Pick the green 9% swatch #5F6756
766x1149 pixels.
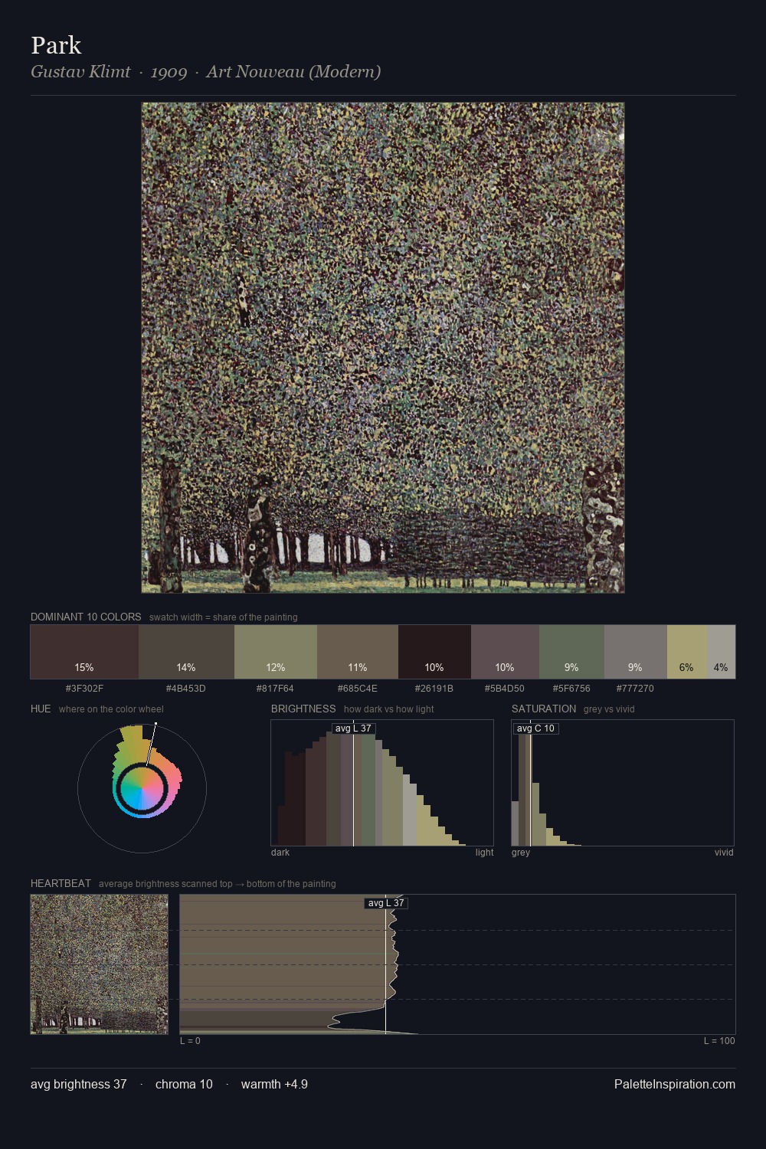click(x=571, y=652)
